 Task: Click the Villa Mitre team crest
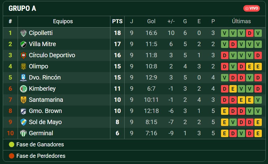click(x=23, y=44)
